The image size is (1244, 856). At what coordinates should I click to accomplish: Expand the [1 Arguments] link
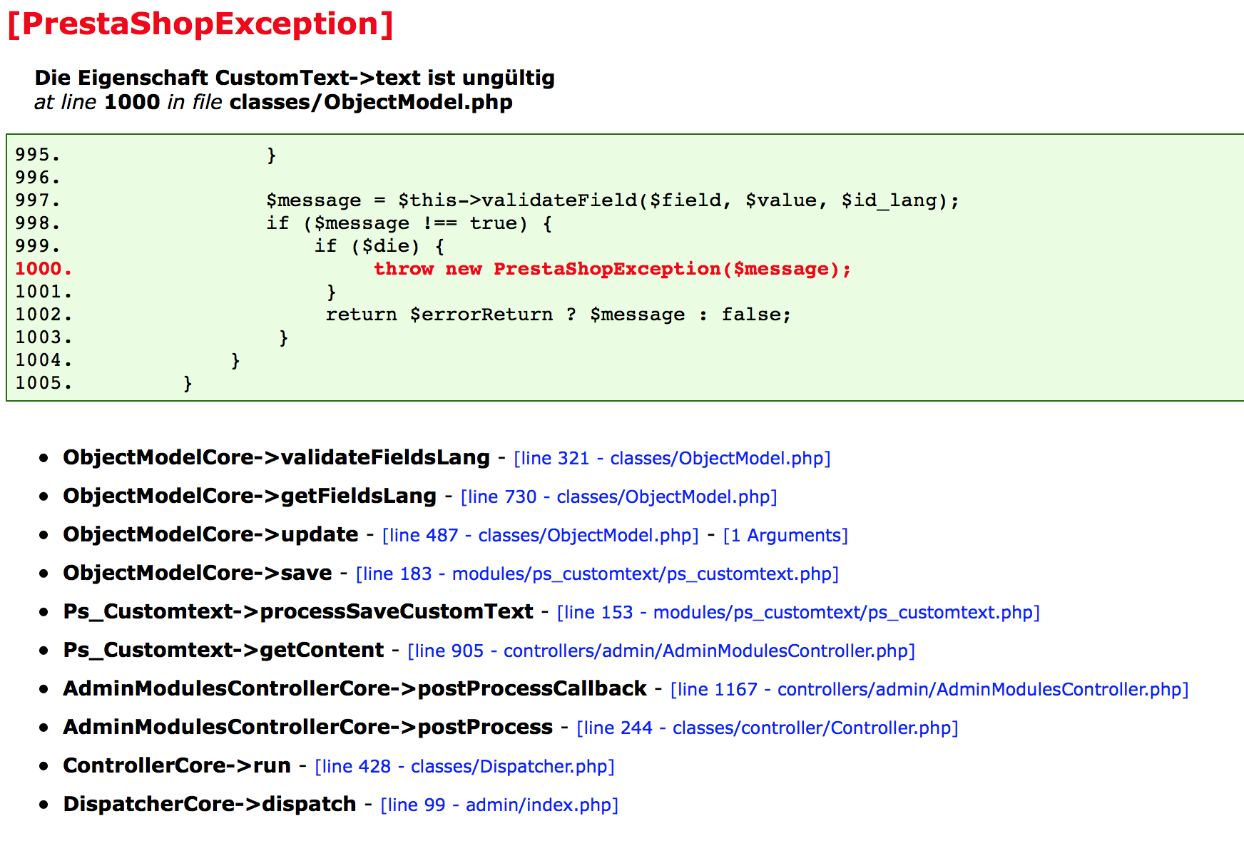click(785, 535)
